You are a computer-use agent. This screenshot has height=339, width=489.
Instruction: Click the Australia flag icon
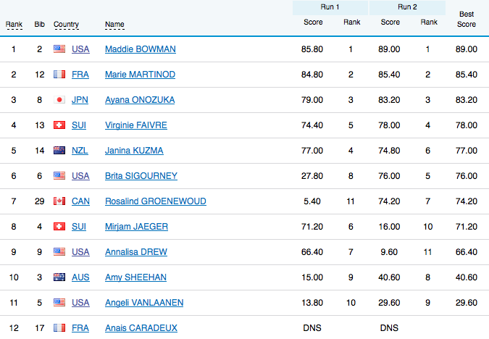(x=59, y=277)
